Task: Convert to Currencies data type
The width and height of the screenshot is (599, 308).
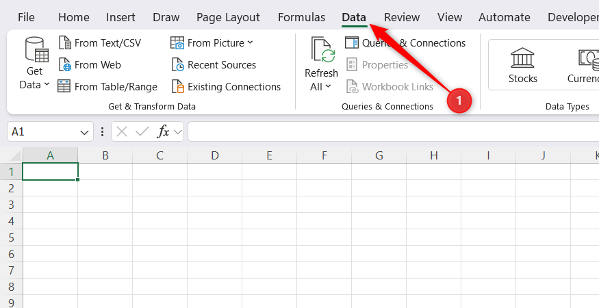Action: (585, 65)
